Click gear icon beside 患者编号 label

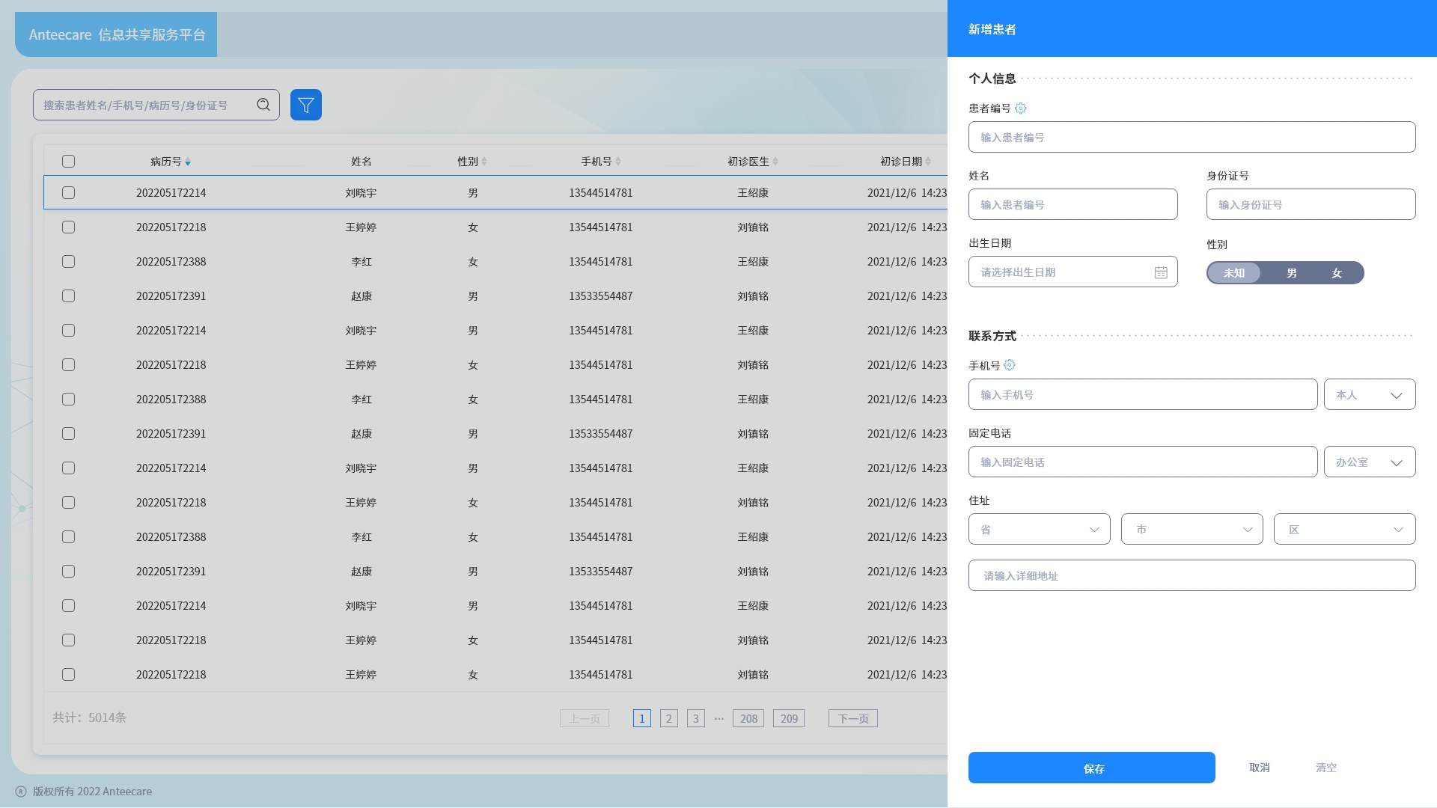click(1020, 108)
